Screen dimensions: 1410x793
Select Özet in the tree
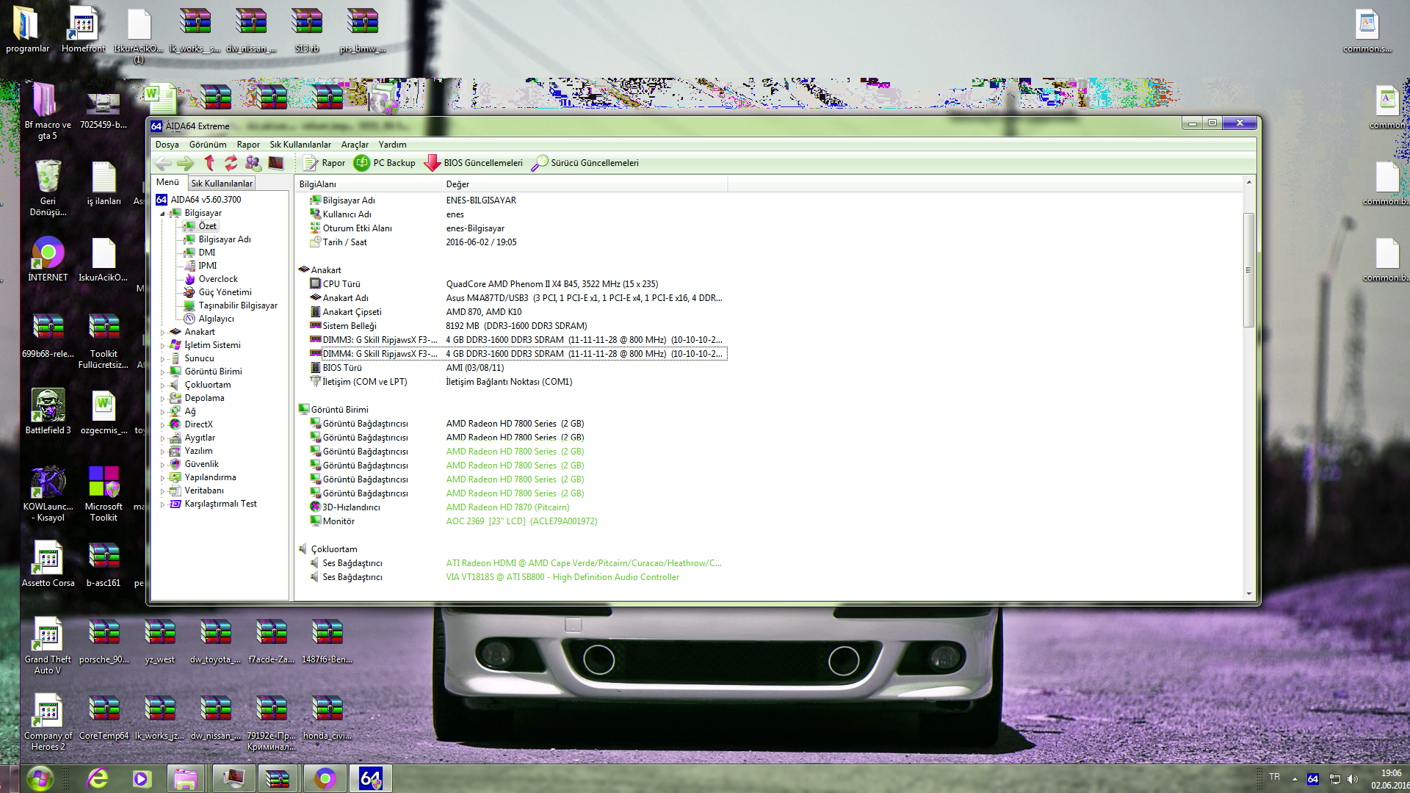click(207, 226)
